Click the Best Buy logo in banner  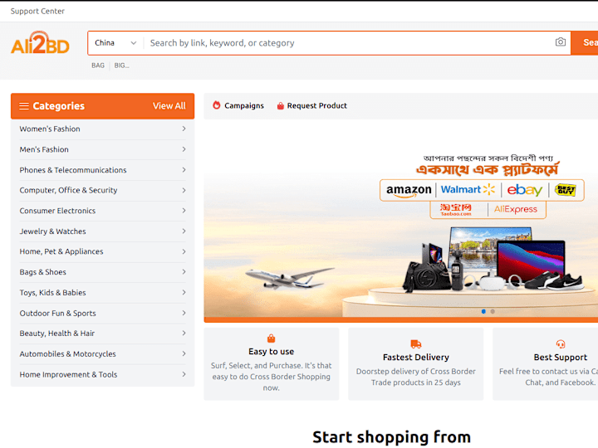tap(566, 190)
